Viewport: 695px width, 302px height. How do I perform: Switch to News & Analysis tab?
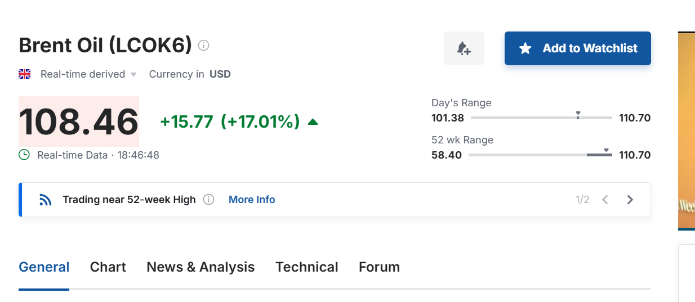coord(201,267)
